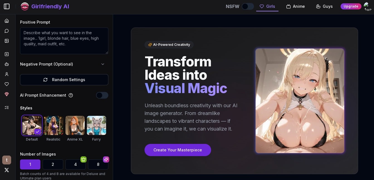Select the Furry style thumbnail
The height and width of the screenshot is (180, 374).
click(96, 125)
